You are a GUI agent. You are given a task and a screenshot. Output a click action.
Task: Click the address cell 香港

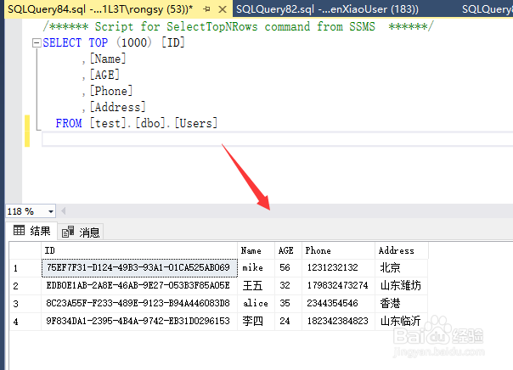click(x=402, y=304)
